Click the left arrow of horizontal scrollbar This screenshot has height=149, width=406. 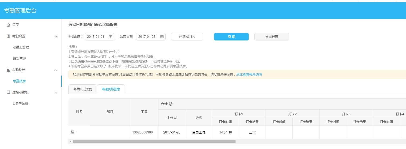pos(71,141)
